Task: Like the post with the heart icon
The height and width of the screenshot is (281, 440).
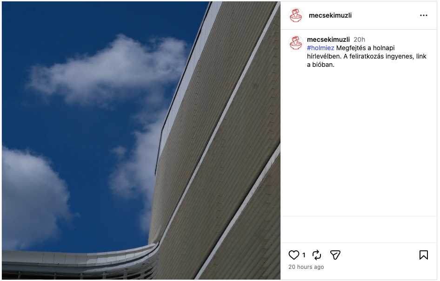Action: click(x=294, y=255)
